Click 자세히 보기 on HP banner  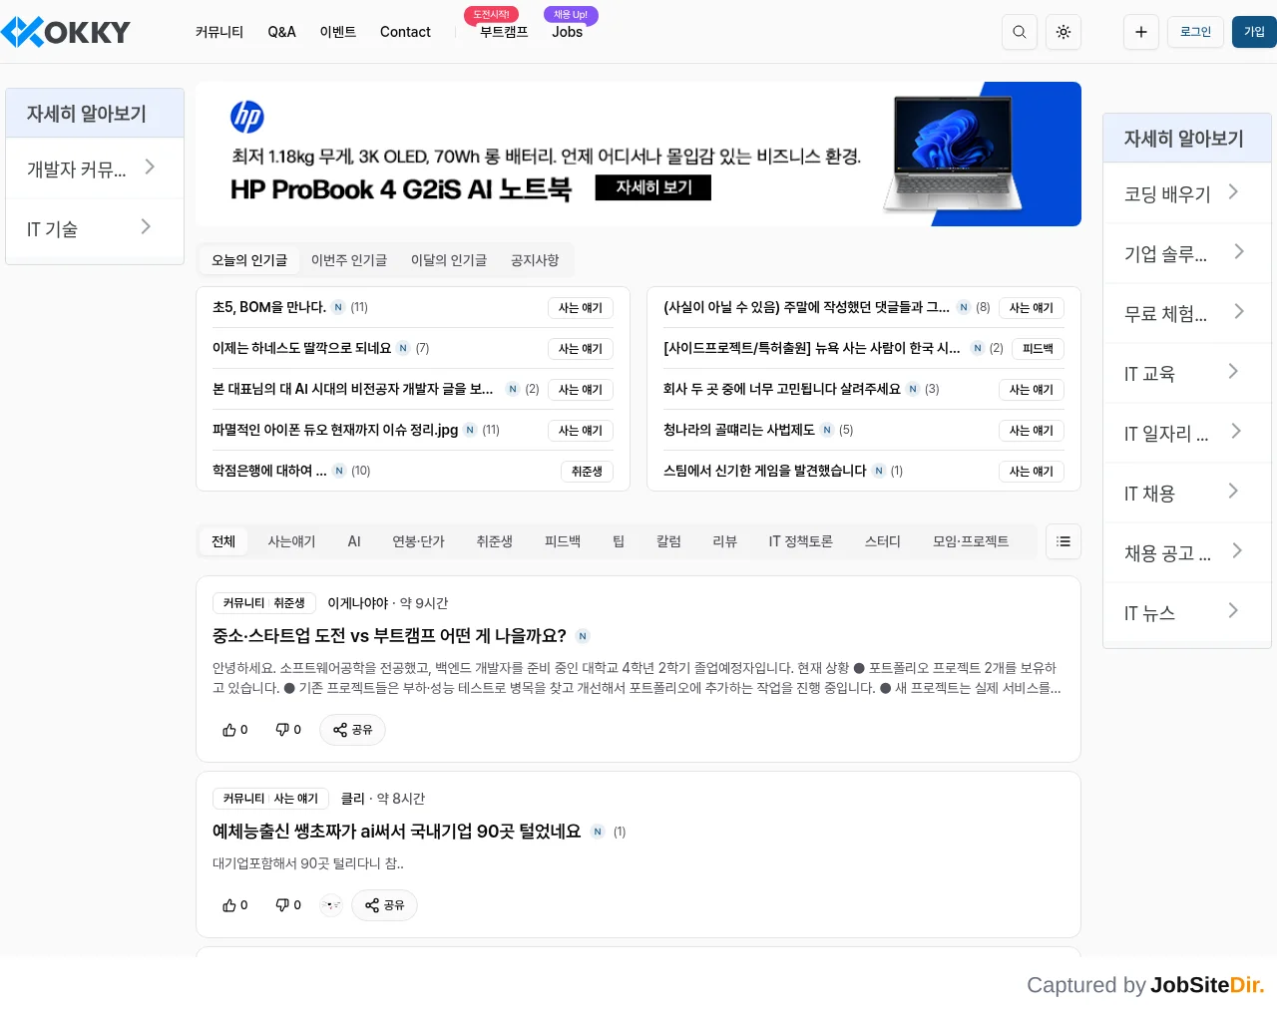653,187
